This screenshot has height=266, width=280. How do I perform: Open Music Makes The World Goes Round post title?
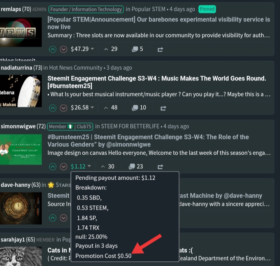click(x=157, y=82)
